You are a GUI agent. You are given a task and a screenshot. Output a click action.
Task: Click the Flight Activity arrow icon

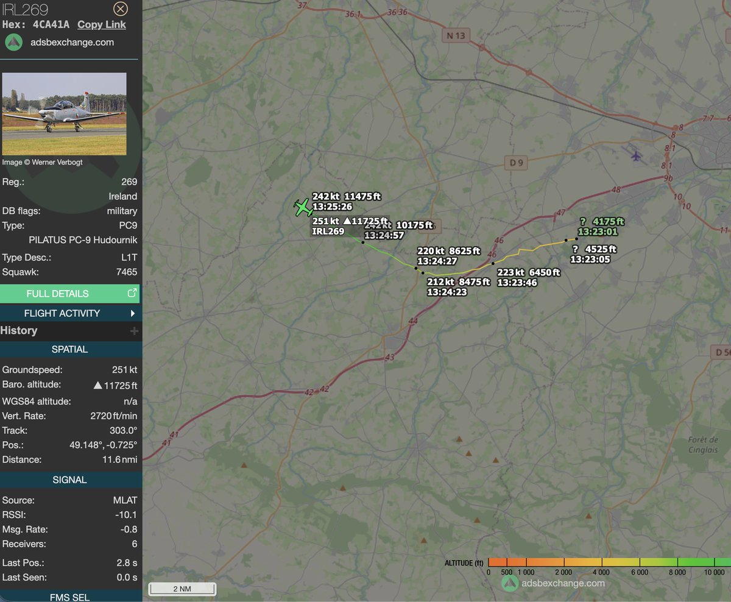point(133,313)
